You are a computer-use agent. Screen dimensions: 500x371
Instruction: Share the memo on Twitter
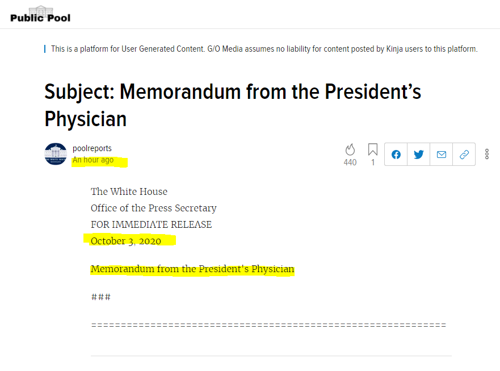419,154
